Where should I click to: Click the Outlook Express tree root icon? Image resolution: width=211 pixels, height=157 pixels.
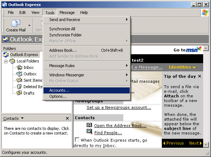[x=6, y=55]
